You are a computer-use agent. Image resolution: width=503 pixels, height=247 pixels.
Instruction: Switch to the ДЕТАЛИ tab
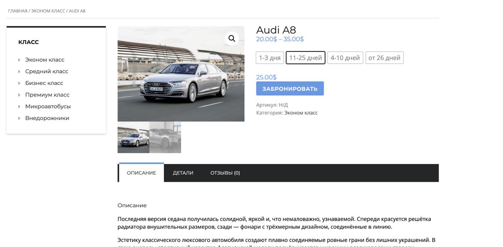pyautogui.click(x=183, y=173)
